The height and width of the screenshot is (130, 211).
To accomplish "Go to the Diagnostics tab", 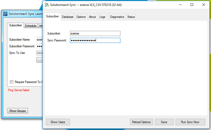I will click(x=117, y=17).
